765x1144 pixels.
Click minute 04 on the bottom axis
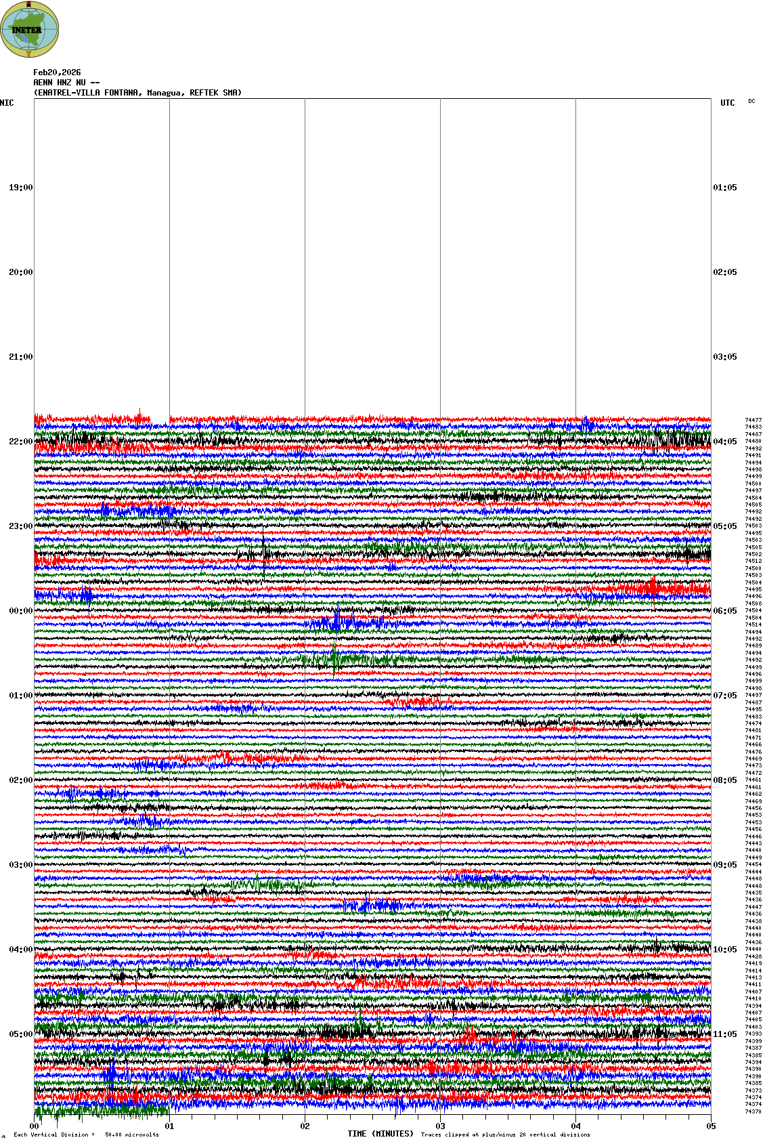point(576,1126)
